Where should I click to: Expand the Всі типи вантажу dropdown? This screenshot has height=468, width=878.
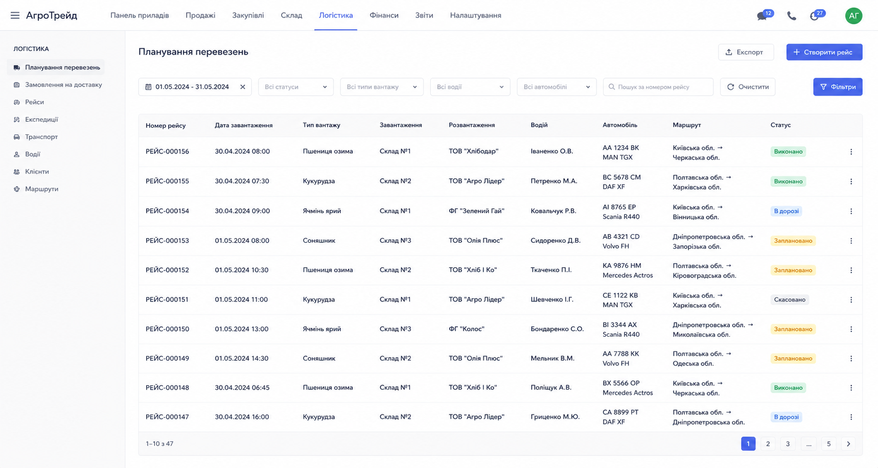tap(382, 87)
